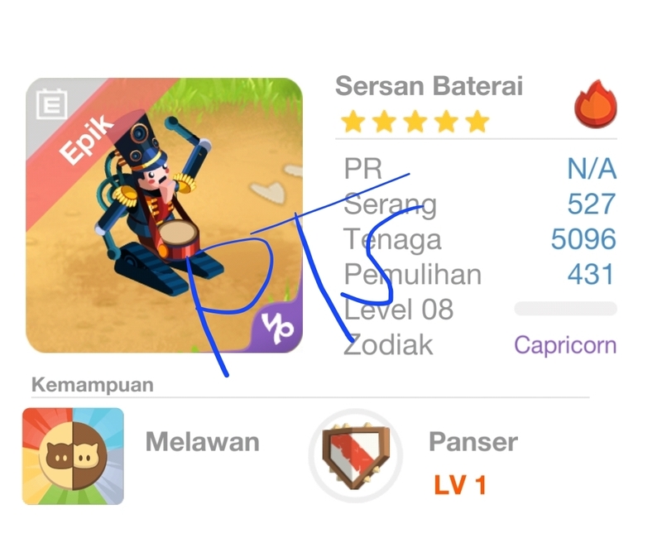
Task: Open the Sersan Baterai character portrait
Action: coord(164,215)
